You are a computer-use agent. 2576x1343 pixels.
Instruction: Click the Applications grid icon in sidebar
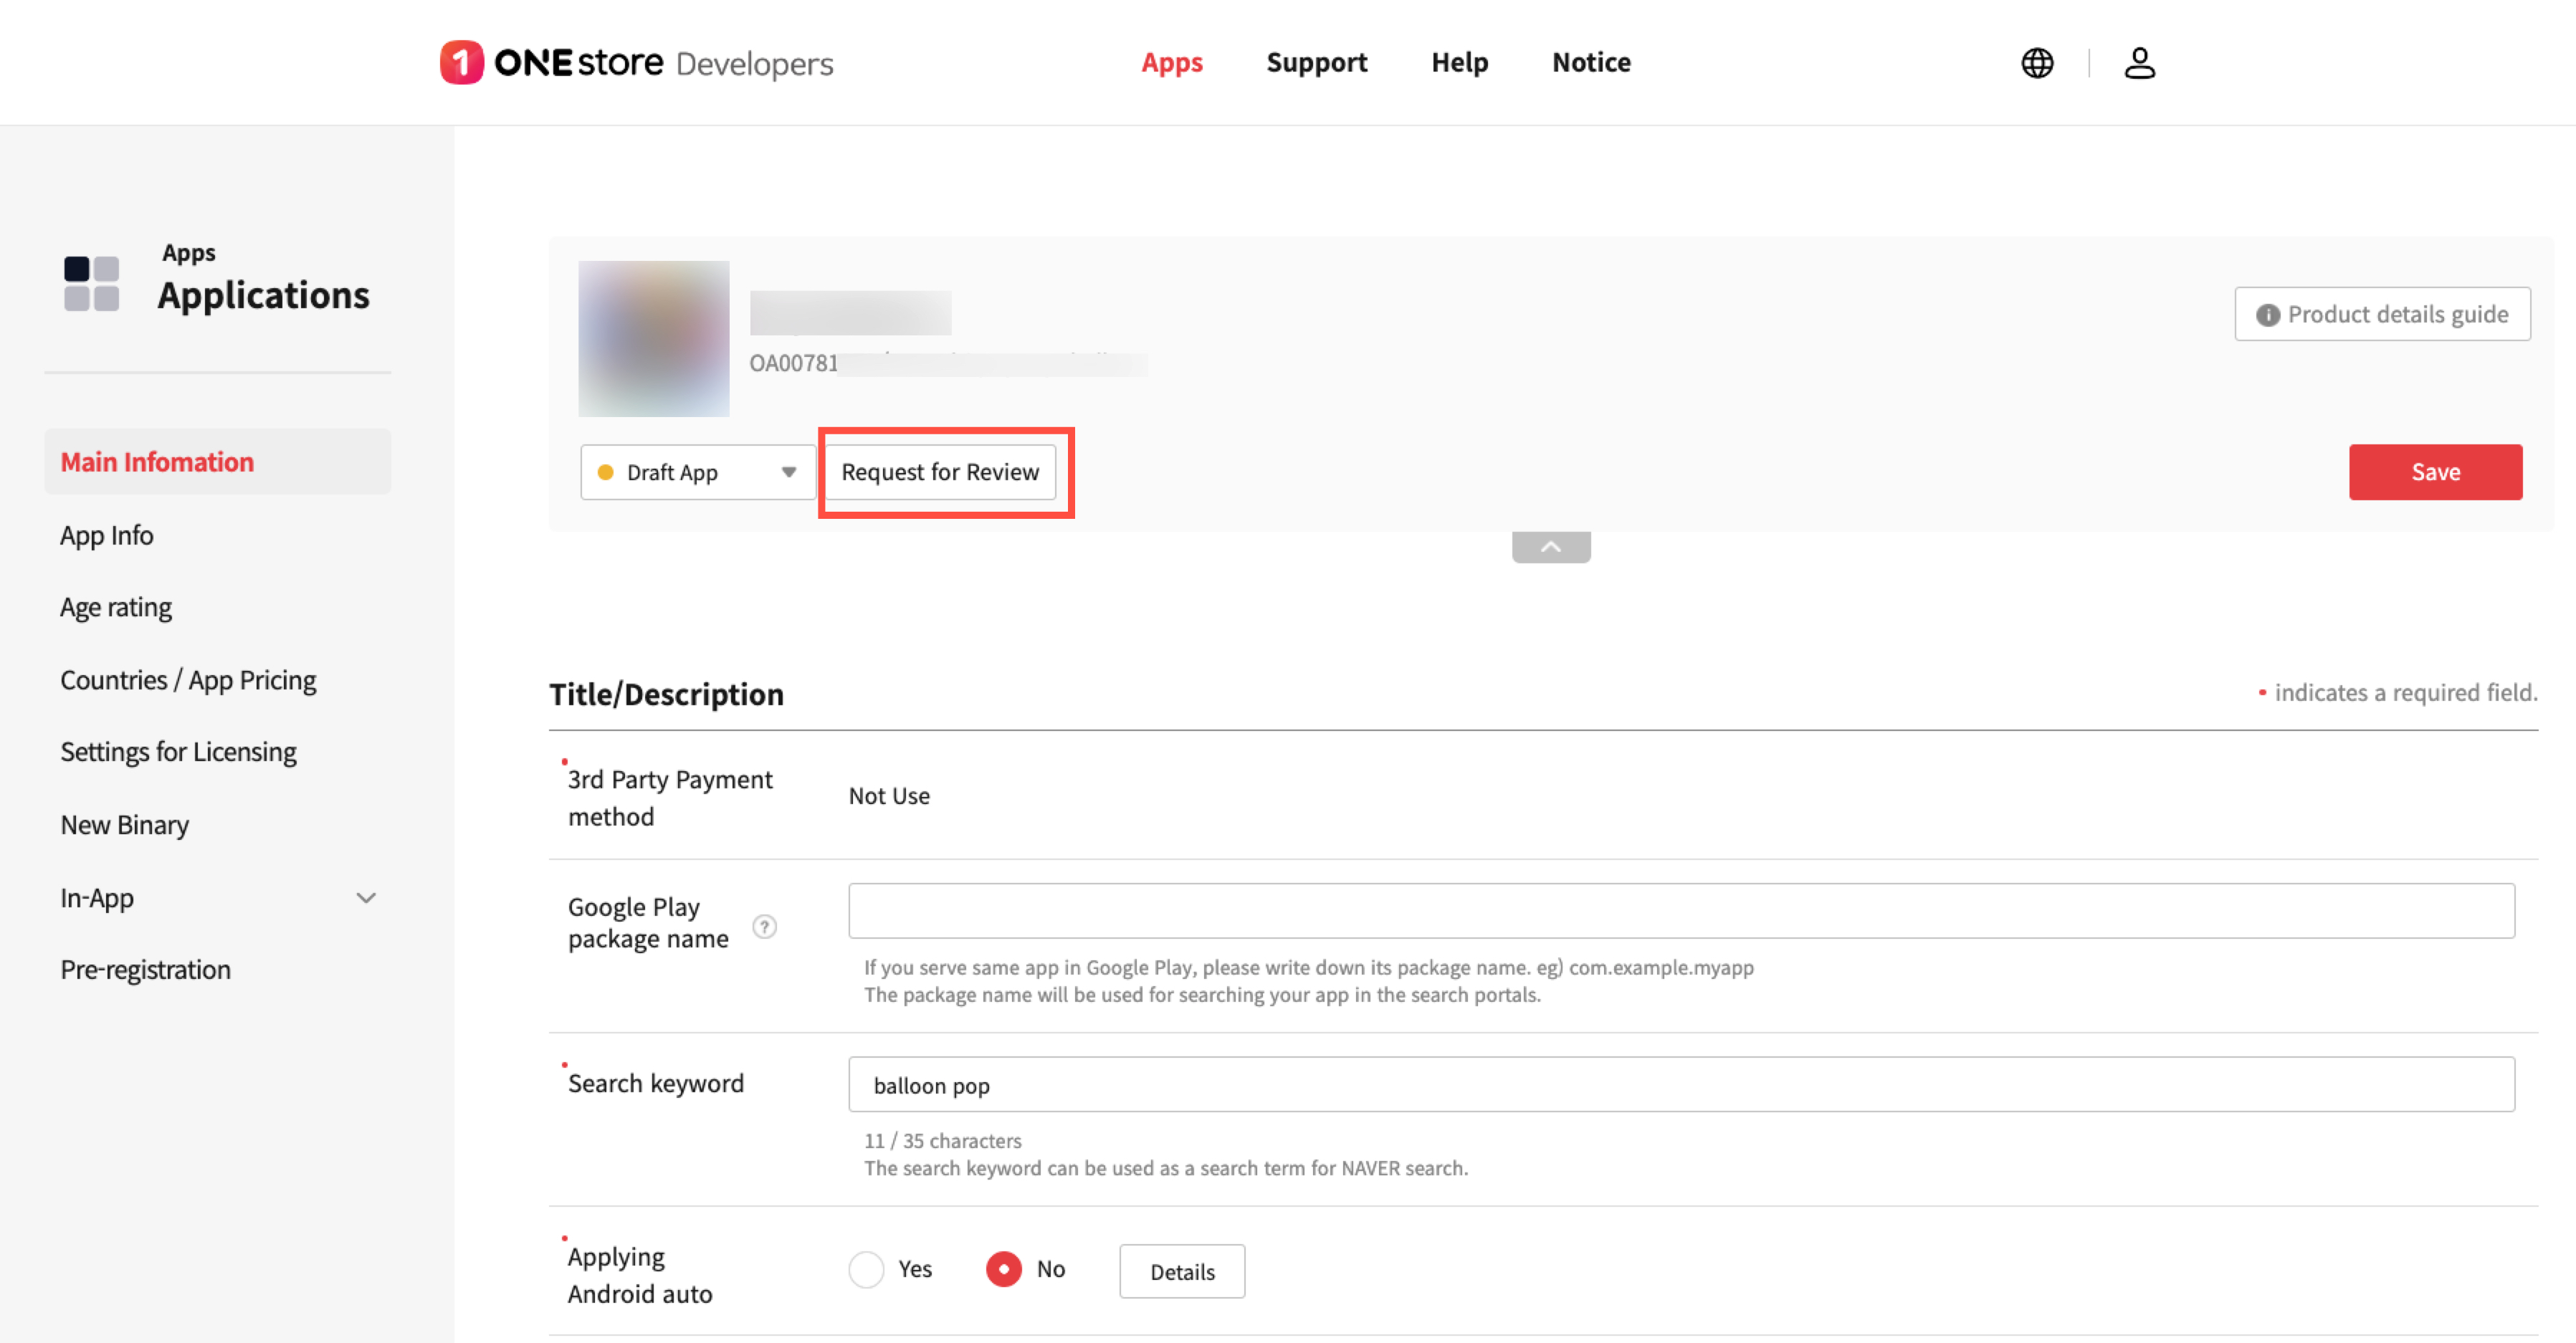91,283
